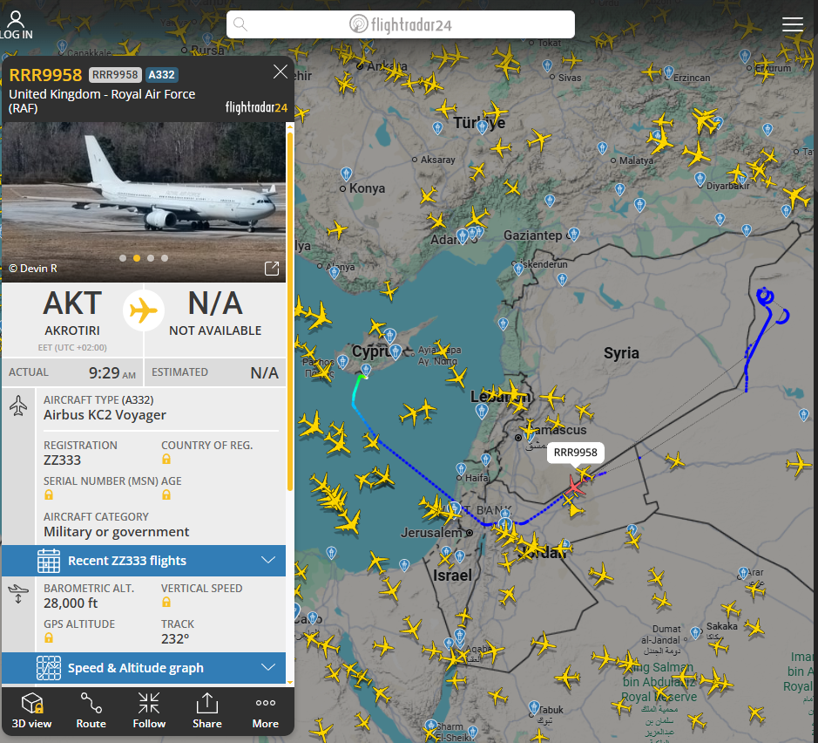Viewport: 818px width, 743px height.
Task: Select the first photo carousel dot
Action: (123, 258)
